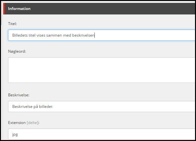The image size is (196, 141).
Task: Click the "Titel:" field label
Action: tap(13, 24)
